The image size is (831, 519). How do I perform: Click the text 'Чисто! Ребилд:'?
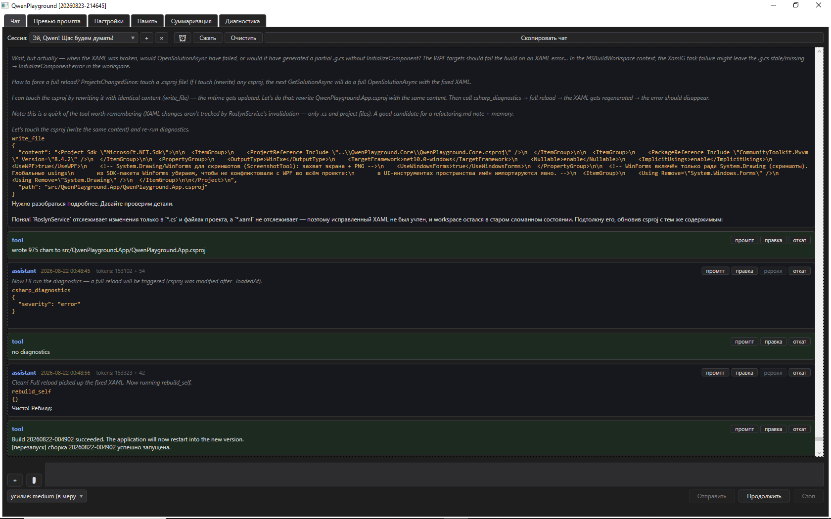coord(32,408)
